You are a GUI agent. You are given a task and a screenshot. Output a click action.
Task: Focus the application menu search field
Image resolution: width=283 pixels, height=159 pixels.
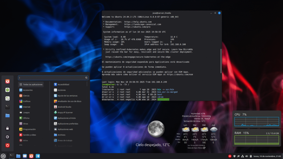(52, 78)
